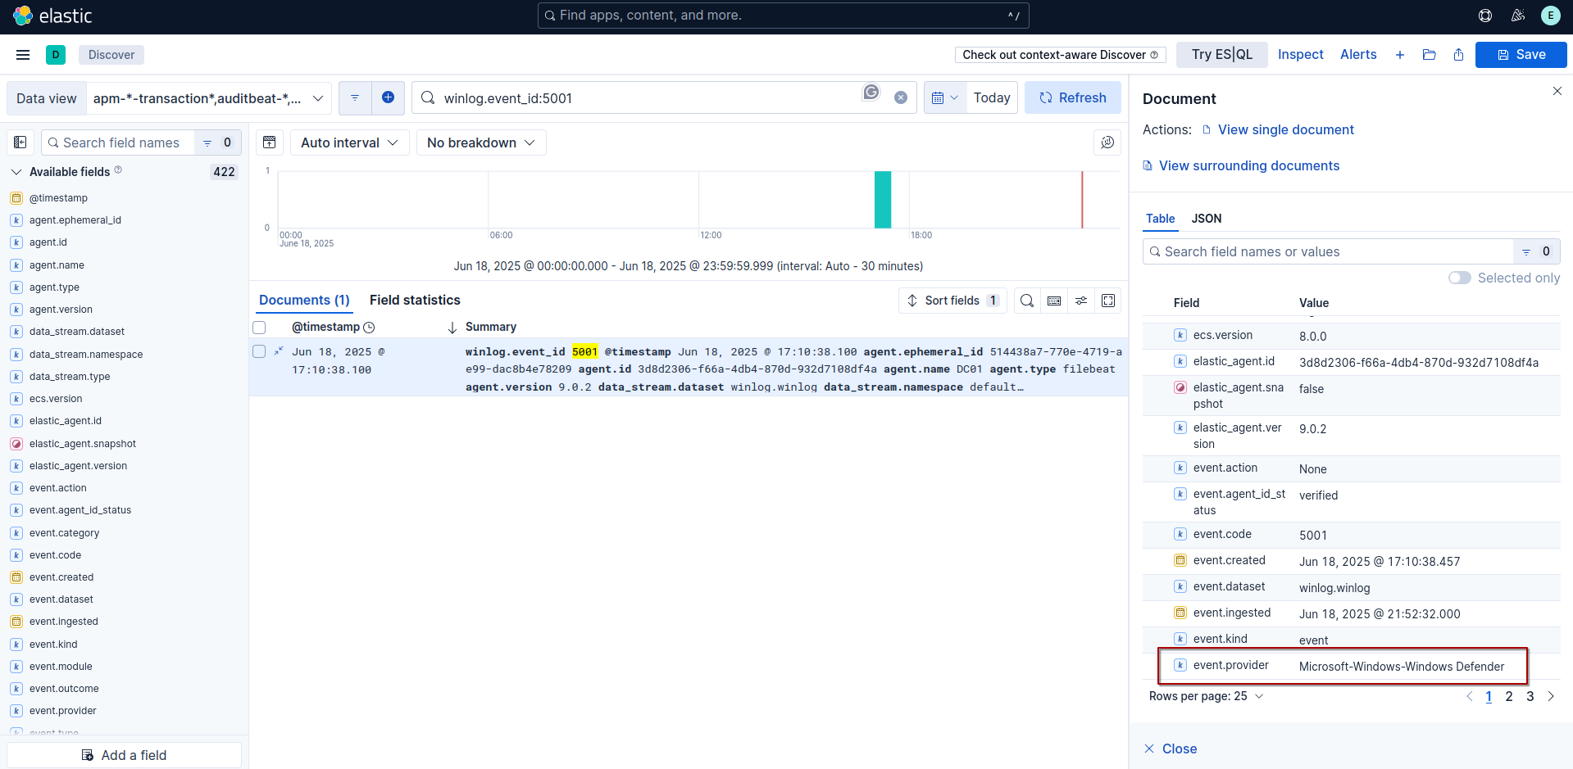Open View surrounding documents link
1573x769 pixels.
pyautogui.click(x=1249, y=165)
